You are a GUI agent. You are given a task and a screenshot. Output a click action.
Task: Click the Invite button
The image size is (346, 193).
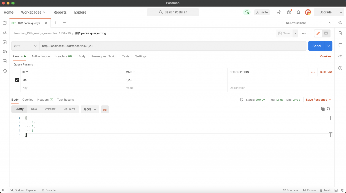(262, 13)
